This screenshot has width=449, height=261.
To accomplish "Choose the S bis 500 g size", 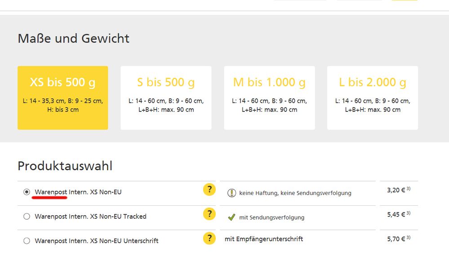I will coord(166,98).
